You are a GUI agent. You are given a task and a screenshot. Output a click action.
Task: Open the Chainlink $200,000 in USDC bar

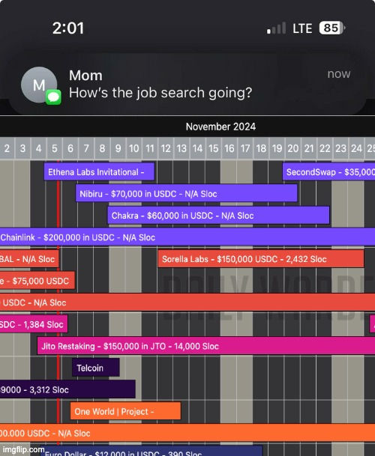pyautogui.click(x=187, y=237)
